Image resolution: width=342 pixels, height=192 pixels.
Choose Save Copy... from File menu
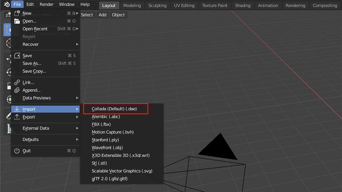46,71
